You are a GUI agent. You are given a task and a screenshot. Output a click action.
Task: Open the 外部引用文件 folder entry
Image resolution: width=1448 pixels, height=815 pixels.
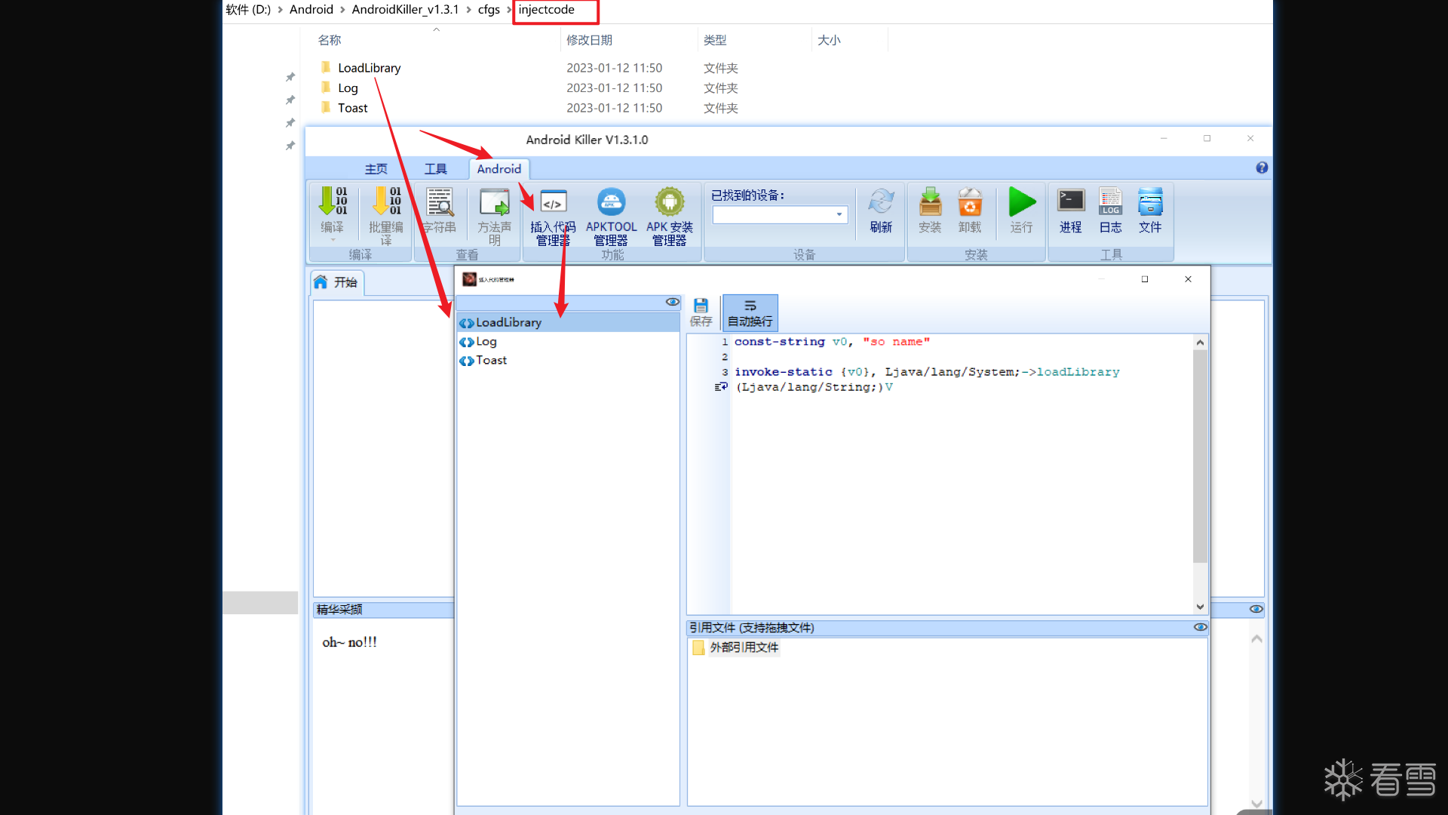tap(744, 647)
